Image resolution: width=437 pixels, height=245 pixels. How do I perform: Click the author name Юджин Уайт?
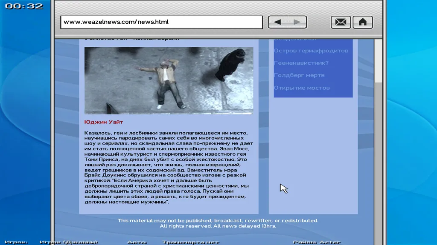coord(104,122)
